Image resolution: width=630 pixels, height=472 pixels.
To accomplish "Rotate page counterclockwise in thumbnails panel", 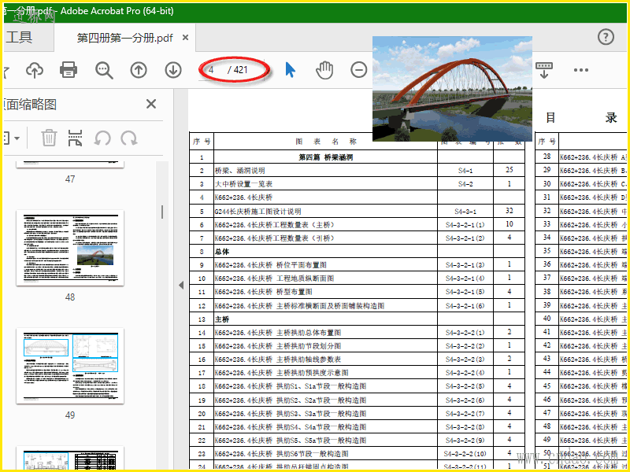I will 102,138.
